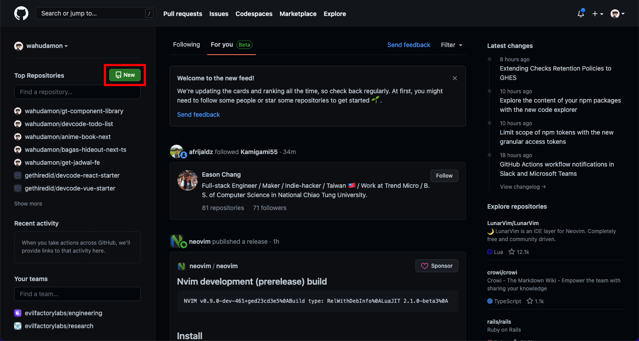Viewport: 639px width, 341px height.
Task: Open gethiredid/devcode-vue-starter repository
Action: tap(70, 188)
